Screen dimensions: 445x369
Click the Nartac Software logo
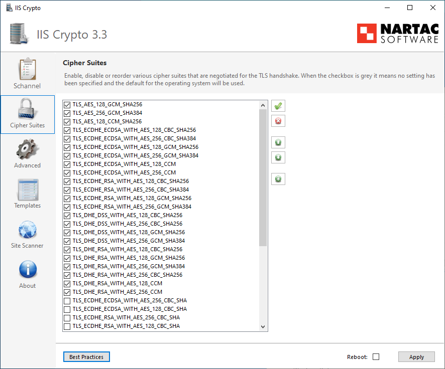(398, 34)
